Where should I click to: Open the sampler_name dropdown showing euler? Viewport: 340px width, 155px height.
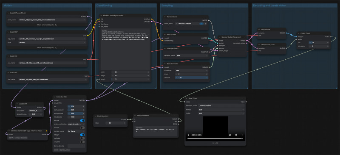coord(192,55)
